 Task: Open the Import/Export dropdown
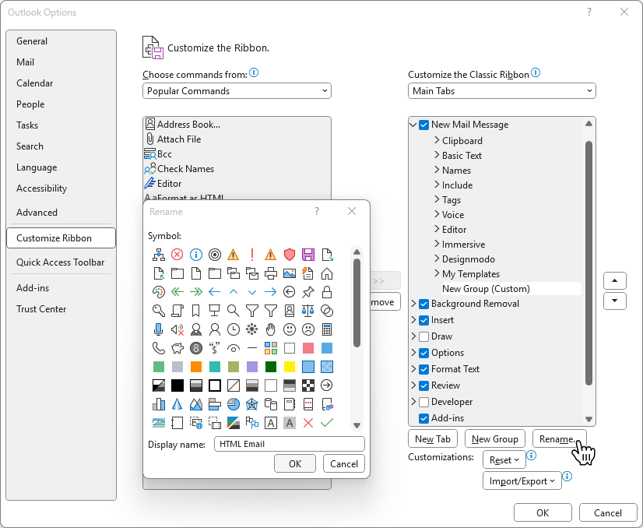[522, 480]
